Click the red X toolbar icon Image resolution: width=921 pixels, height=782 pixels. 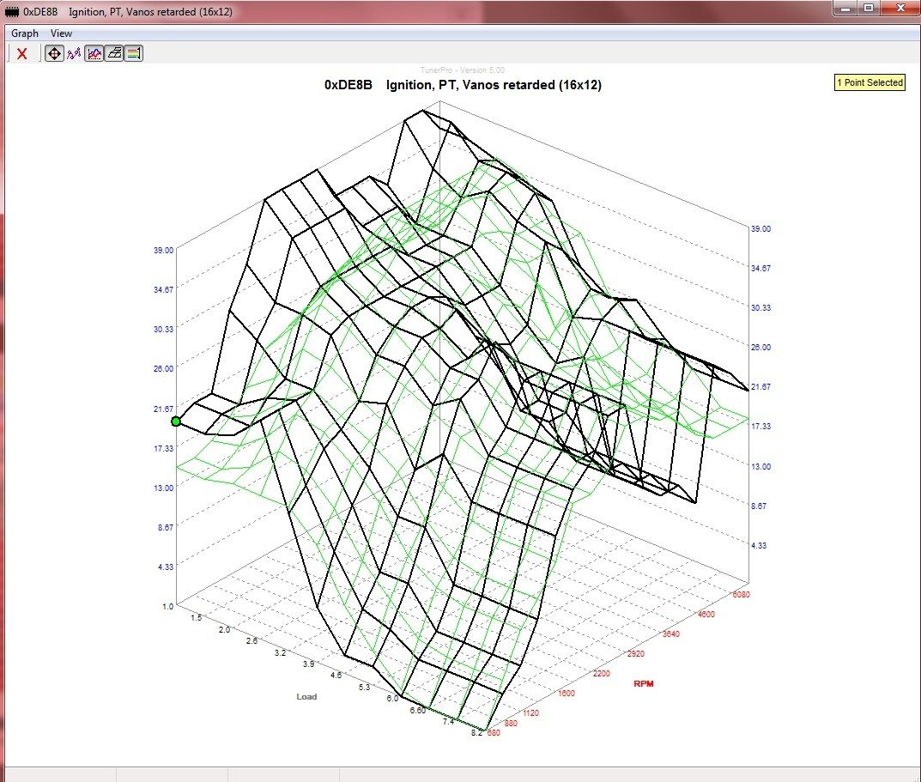[x=22, y=54]
